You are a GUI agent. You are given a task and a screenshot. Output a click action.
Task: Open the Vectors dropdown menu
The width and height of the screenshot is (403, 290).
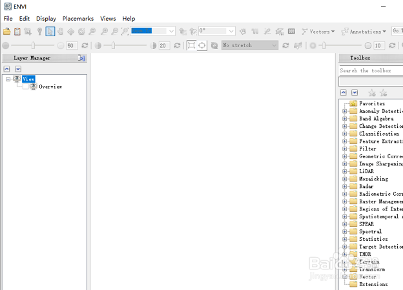[x=318, y=32]
